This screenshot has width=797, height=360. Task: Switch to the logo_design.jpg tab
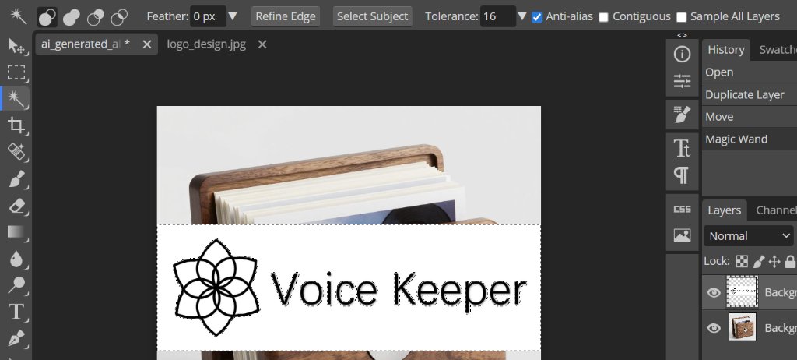205,44
